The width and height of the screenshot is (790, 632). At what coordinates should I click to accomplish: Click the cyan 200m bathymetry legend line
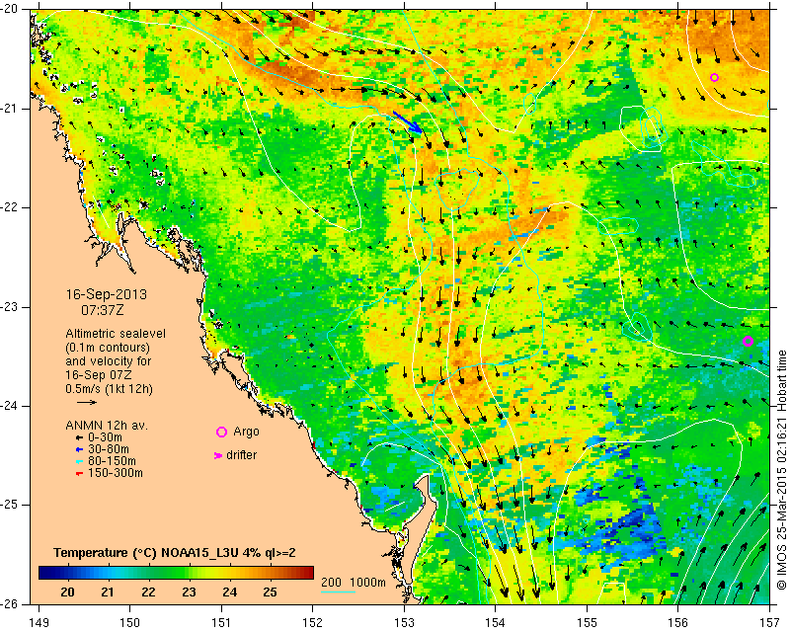(338, 592)
